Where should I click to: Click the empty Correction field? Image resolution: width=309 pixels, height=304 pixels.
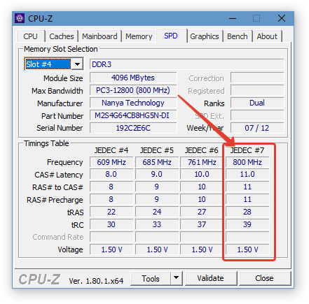pyautogui.click(x=257, y=78)
